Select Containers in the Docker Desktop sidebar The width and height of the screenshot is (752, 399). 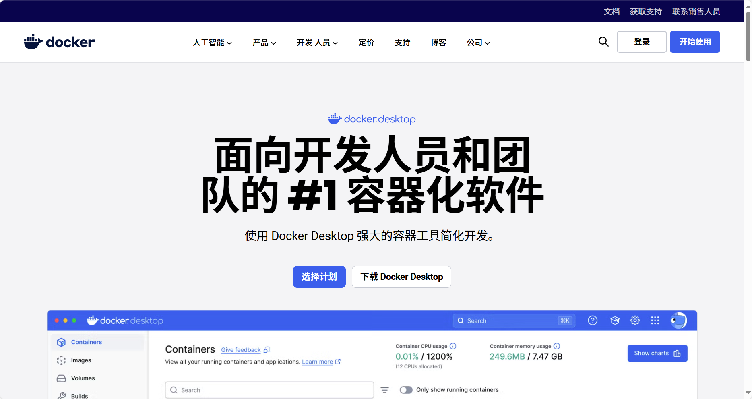(x=86, y=342)
